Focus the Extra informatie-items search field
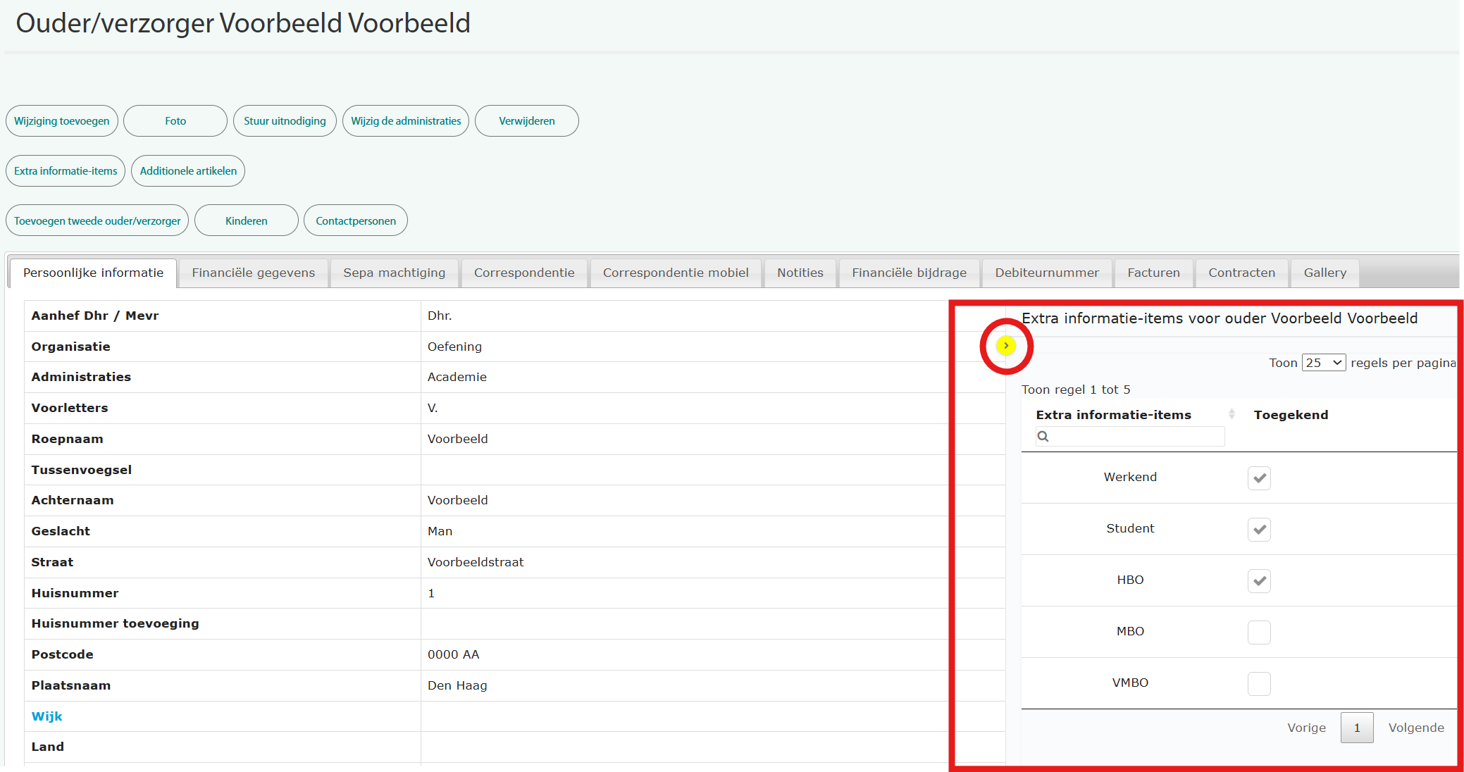This screenshot has height=772, width=1464. [1137, 437]
